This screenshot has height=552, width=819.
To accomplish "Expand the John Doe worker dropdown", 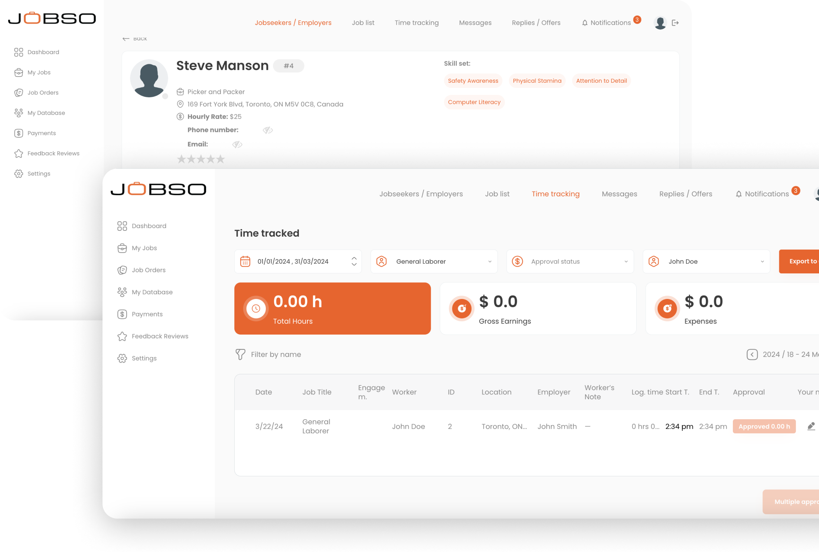I will click(762, 262).
